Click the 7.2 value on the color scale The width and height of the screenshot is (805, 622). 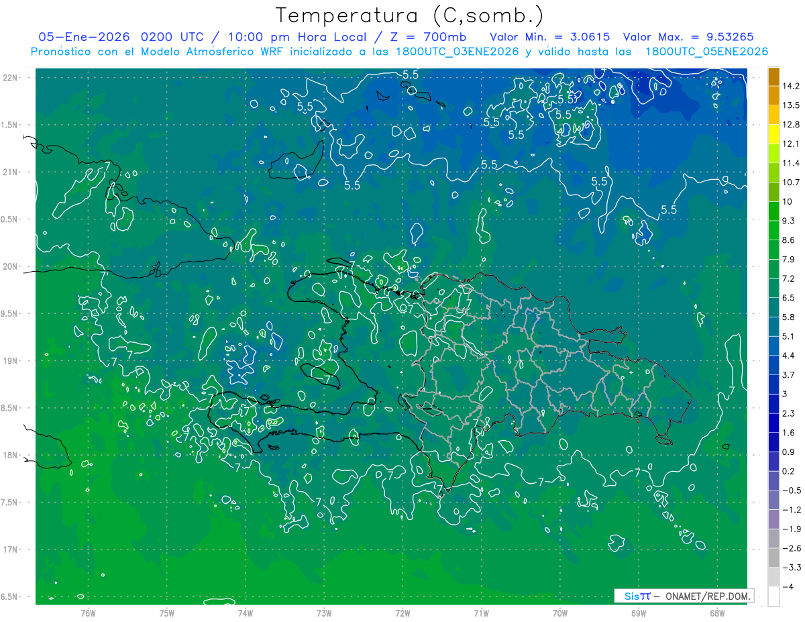(789, 278)
